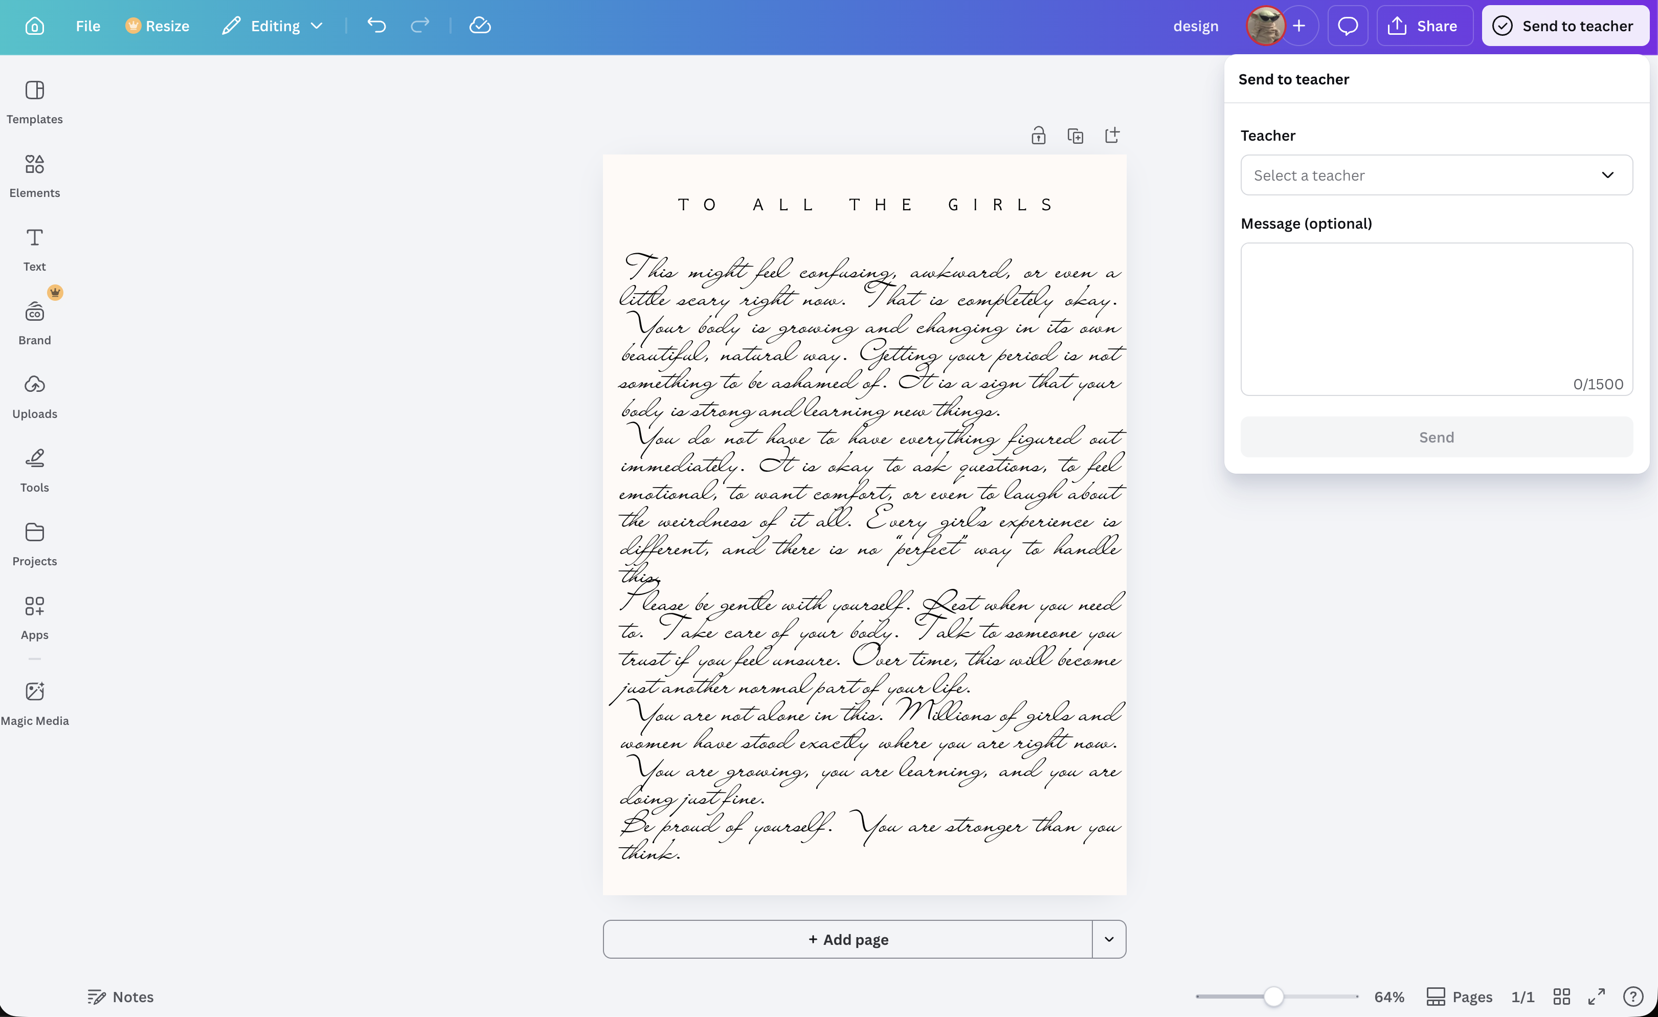Expand the Add page options chevron

[1109, 939]
